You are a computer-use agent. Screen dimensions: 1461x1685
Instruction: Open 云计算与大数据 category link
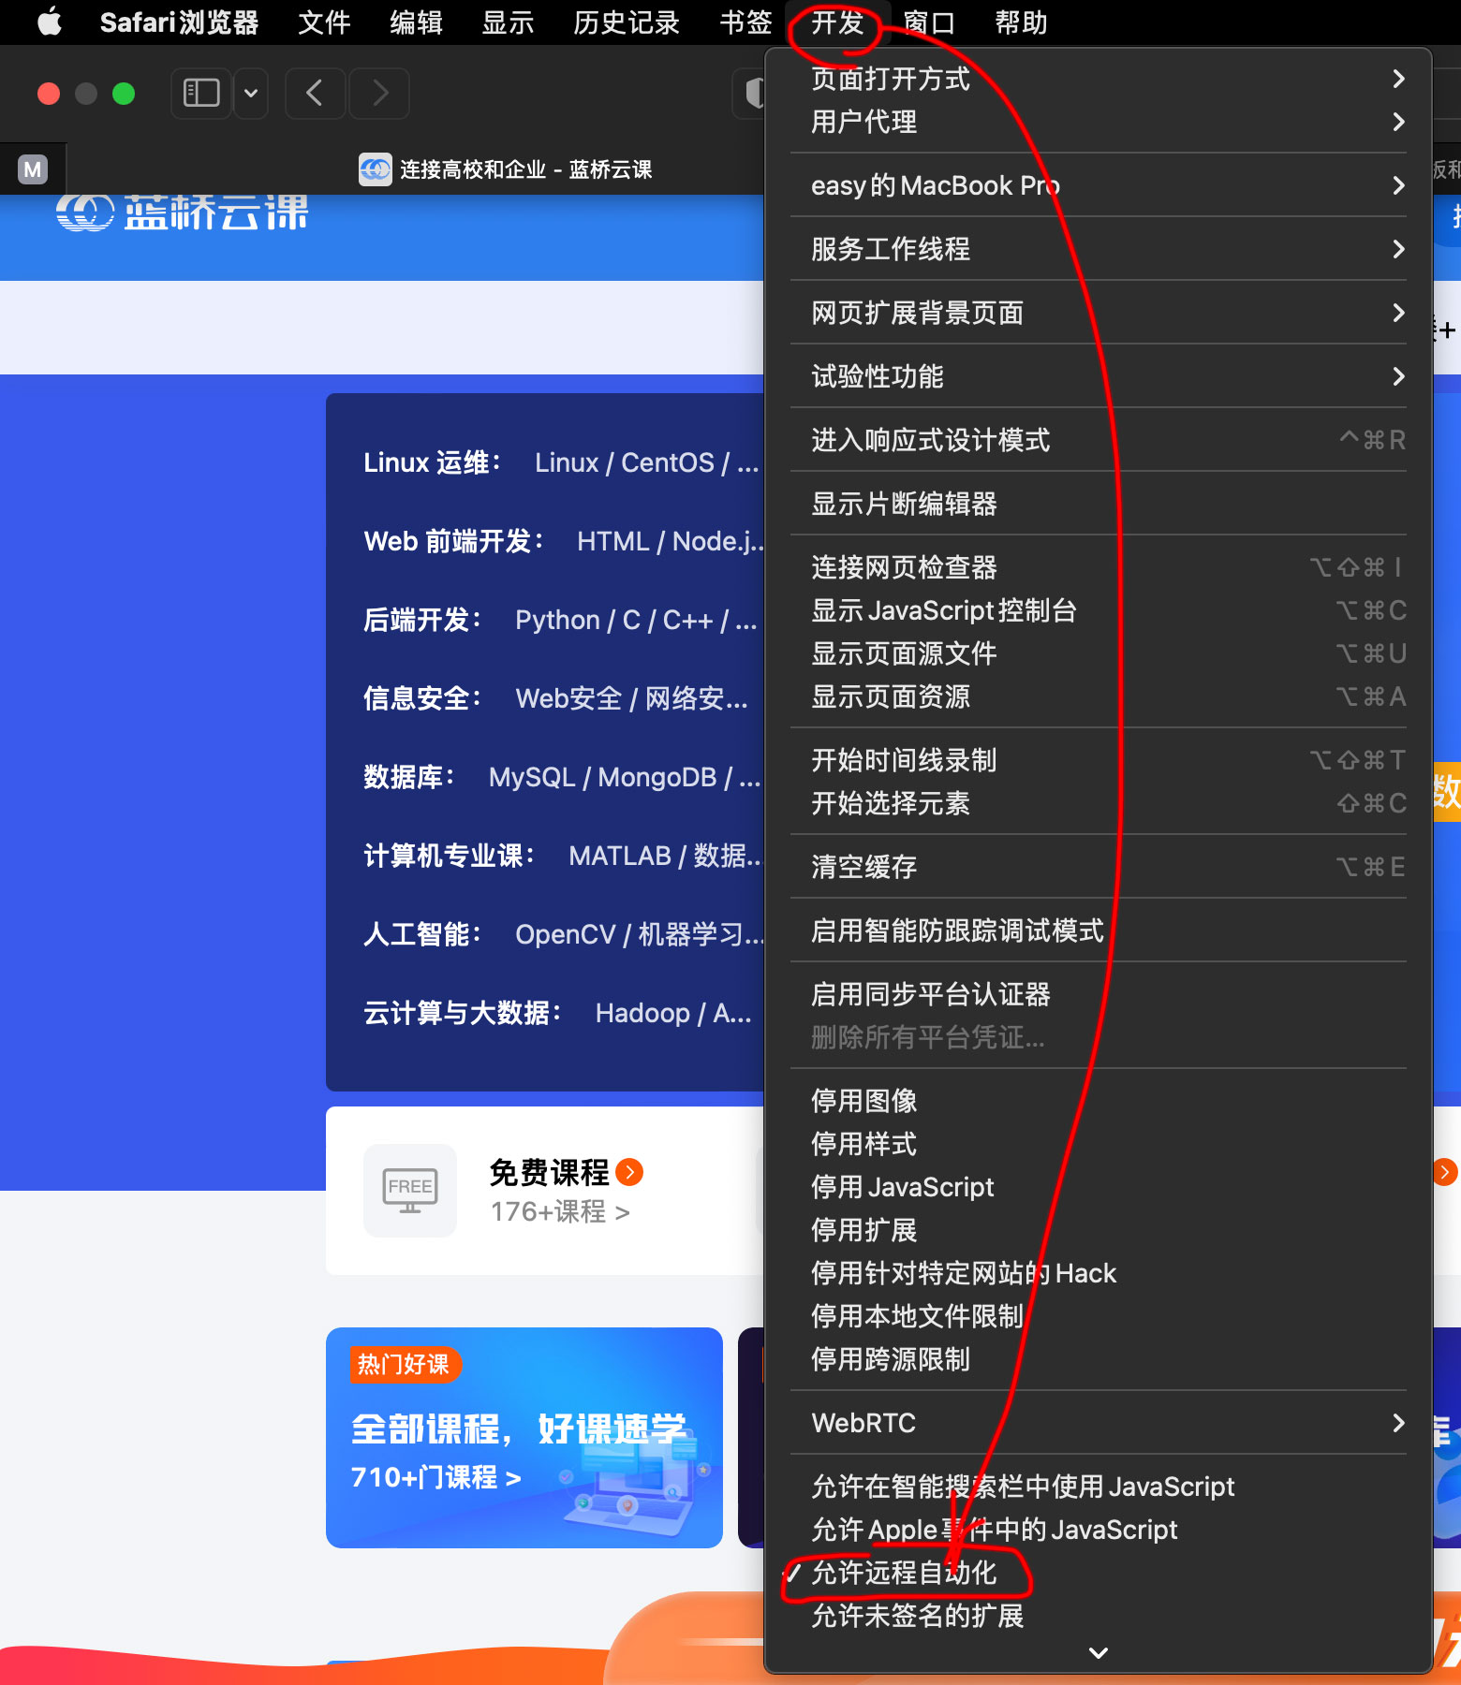tap(463, 1013)
